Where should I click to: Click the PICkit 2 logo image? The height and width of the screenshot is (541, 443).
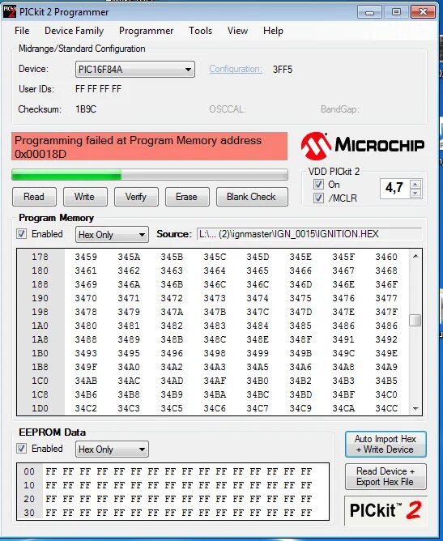pyautogui.click(x=385, y=511)
